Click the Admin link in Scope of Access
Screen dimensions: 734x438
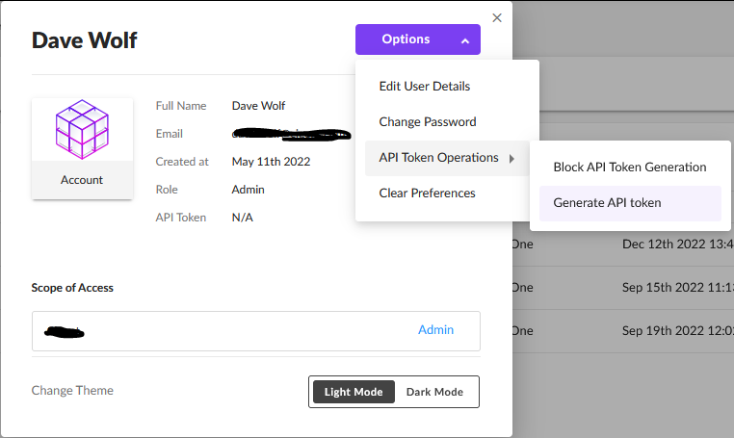pos(435,330)
